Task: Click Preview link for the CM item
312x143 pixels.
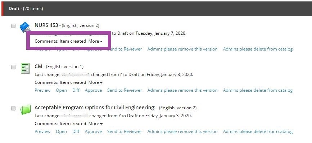Action: [x=42, y=90]
